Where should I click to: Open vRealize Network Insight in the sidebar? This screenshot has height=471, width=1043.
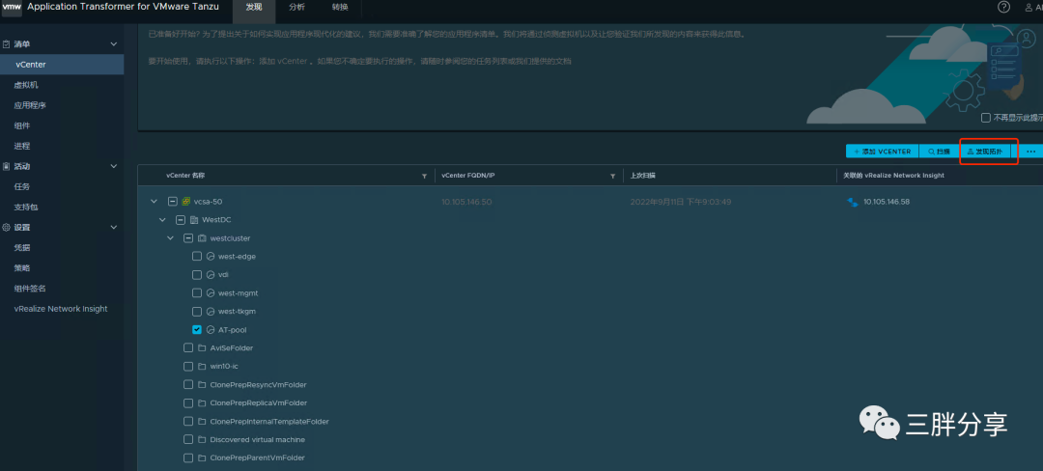tap(62, 309)
